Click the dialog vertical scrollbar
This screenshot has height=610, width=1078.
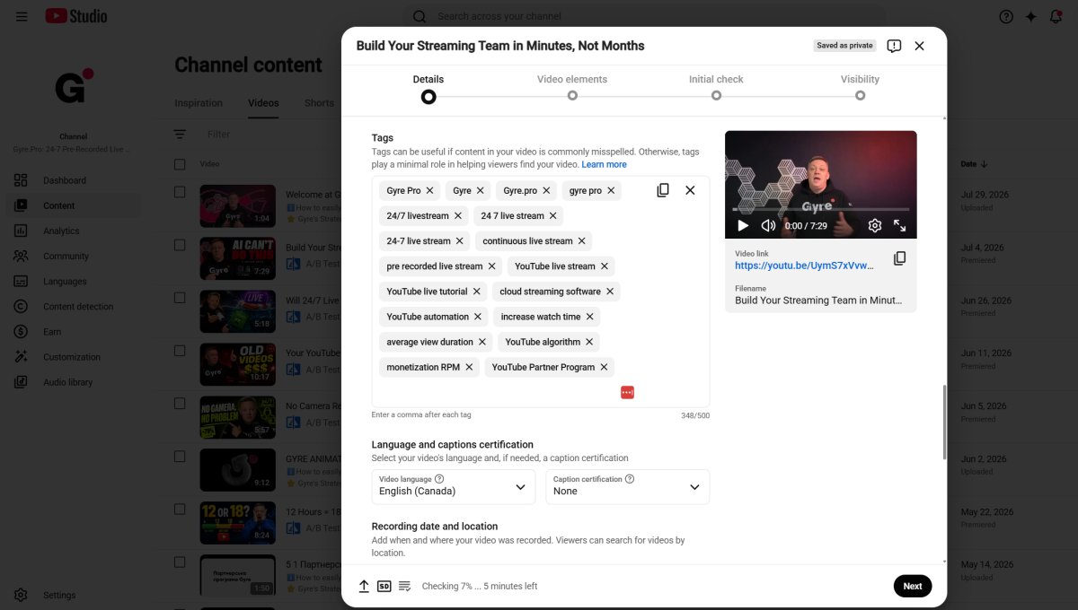tap(943, 422)
